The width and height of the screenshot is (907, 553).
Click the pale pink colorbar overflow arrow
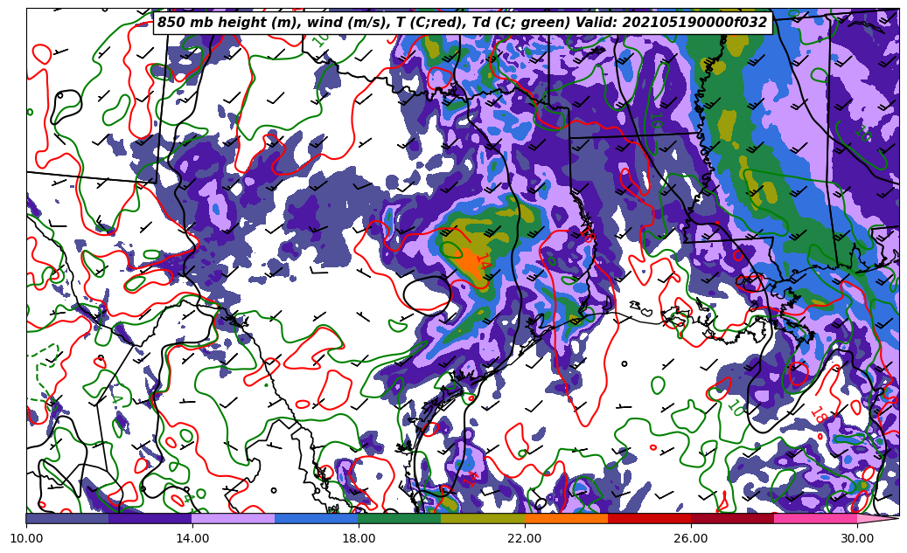pos(876,518)
